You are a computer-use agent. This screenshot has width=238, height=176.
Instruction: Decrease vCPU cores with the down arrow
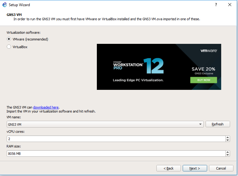[228, 140]
